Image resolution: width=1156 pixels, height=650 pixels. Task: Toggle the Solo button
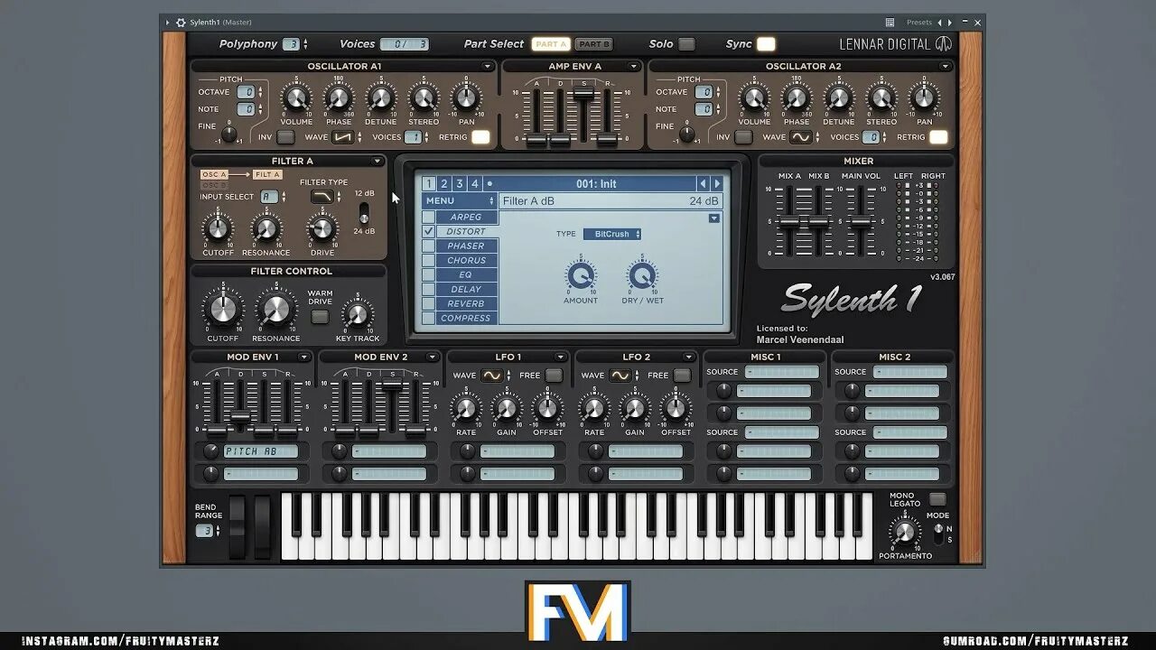[x=686, y=44]
